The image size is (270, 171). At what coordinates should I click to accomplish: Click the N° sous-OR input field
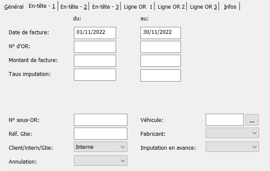click(x=100, y=120)
